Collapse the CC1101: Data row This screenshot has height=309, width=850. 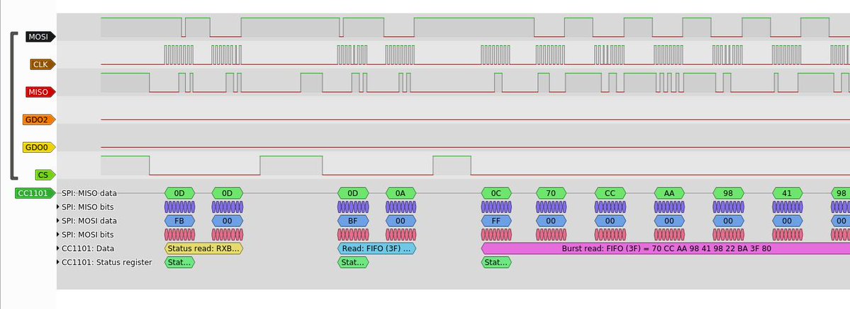click(59, 248)
